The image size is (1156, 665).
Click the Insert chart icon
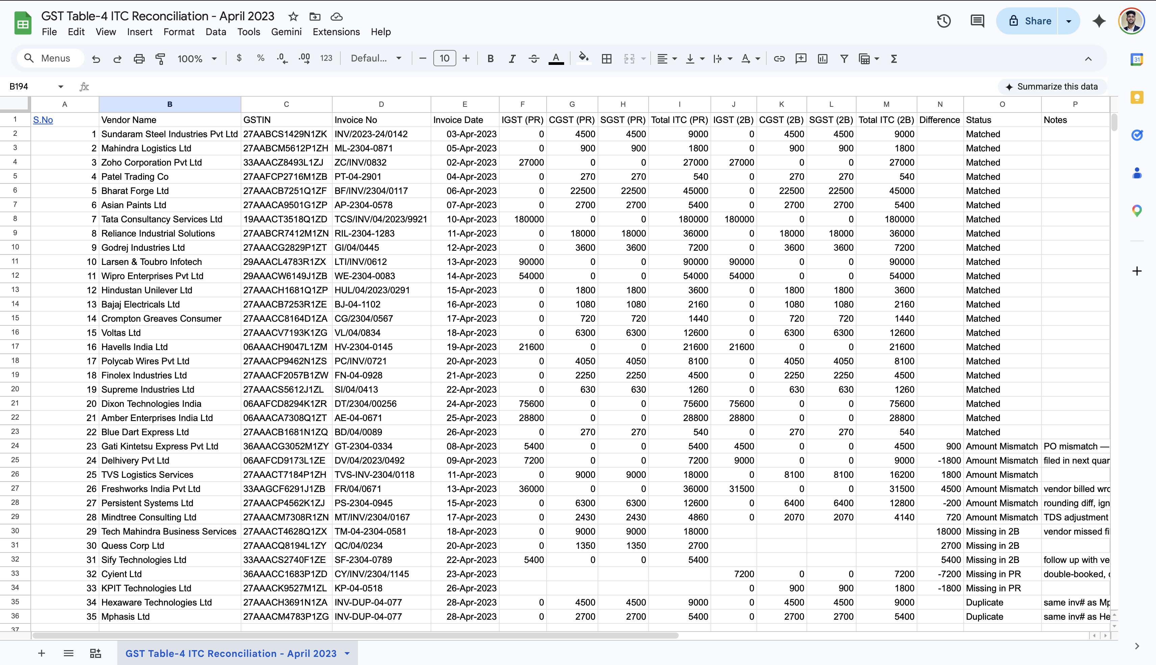tap(823, 58)
